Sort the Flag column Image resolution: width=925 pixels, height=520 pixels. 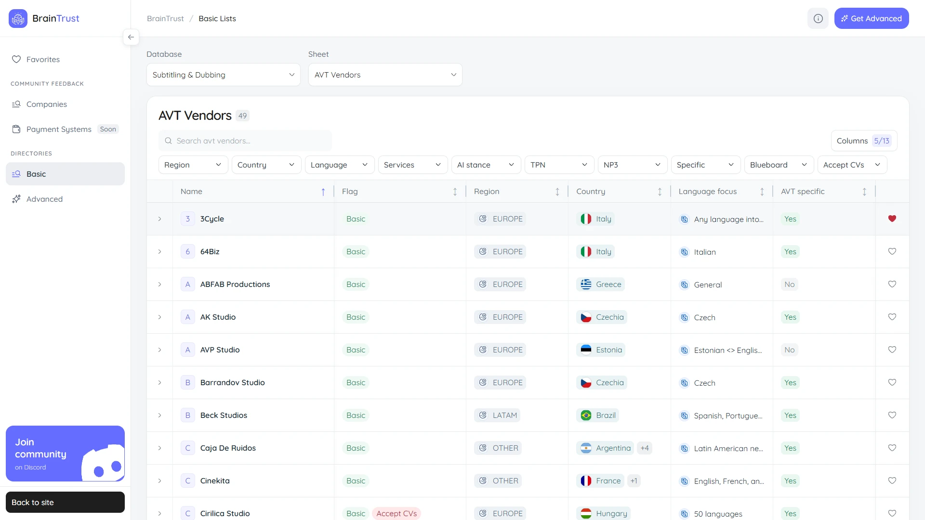point(455,192)
